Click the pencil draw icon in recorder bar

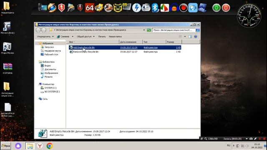[255, 139]
